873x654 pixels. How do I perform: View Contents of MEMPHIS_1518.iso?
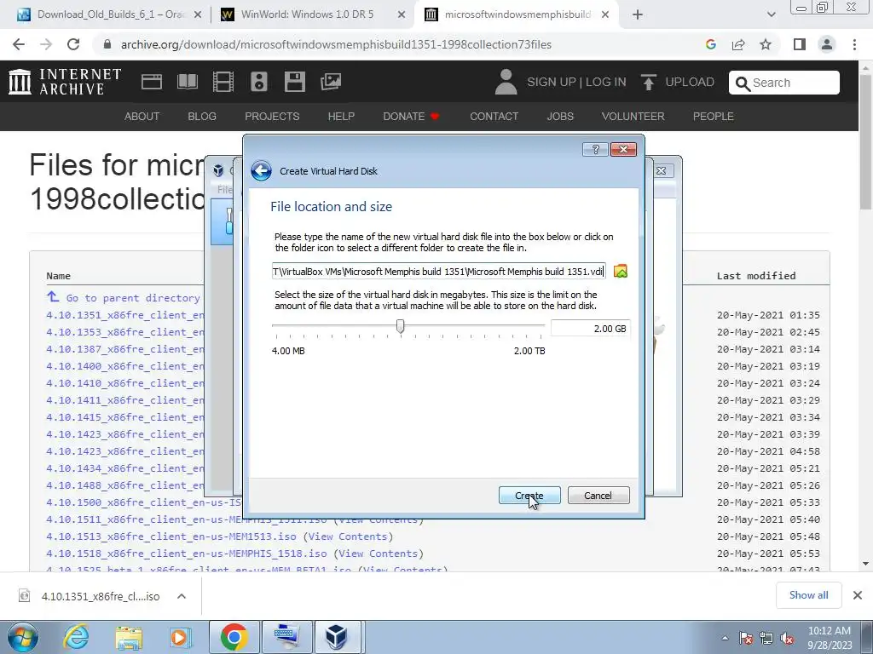pos(379,554)
